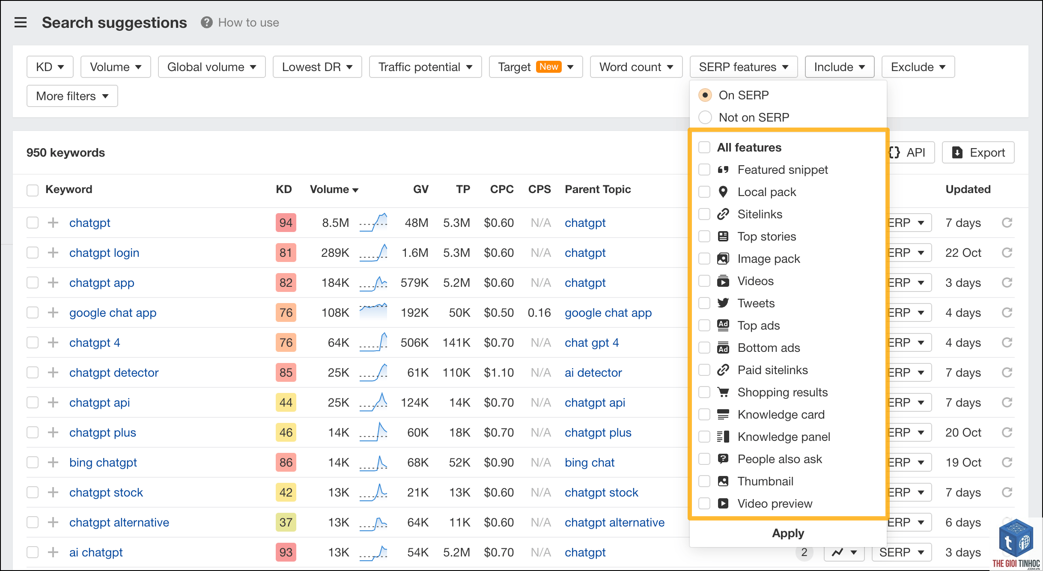Click the Sitelinks chain icon
Viewport: 1043px width, 571px height.
tap(723, 214)
